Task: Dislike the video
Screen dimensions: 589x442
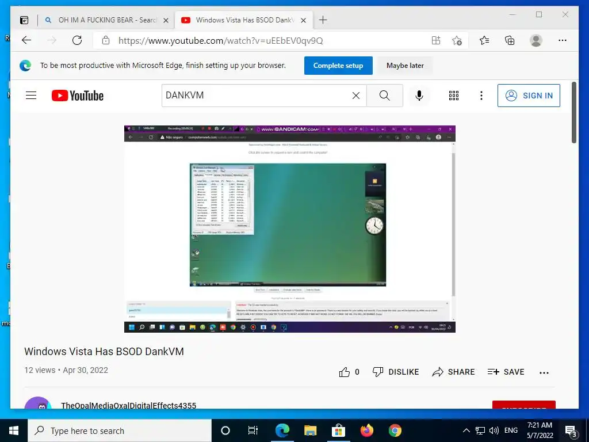Action: (395, 372)
